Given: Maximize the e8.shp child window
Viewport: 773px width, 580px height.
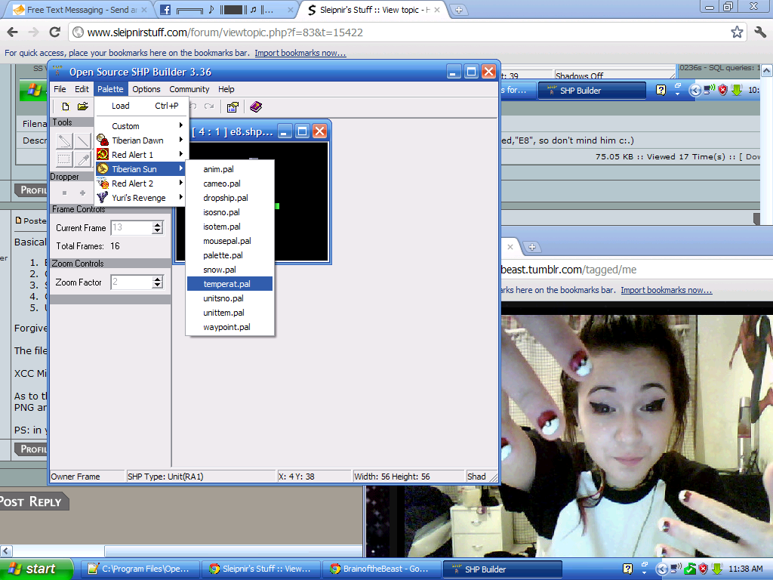Looking at the screenshot, I should (x=302, y=131).
